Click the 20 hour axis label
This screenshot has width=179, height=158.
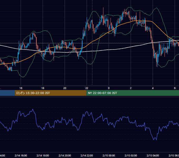click(65, 88)
